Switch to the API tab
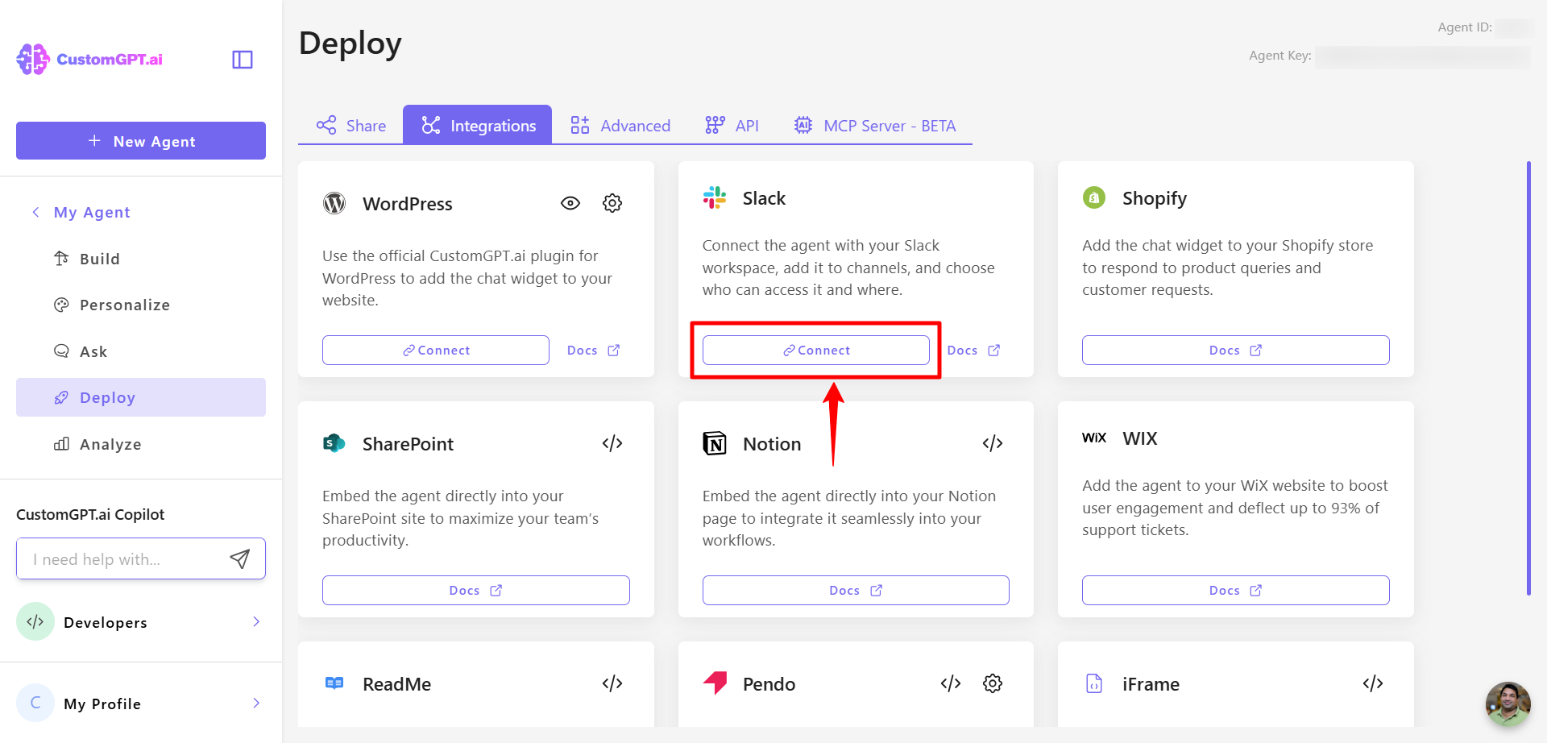The image size is (1547, 743). click(732, 126)
